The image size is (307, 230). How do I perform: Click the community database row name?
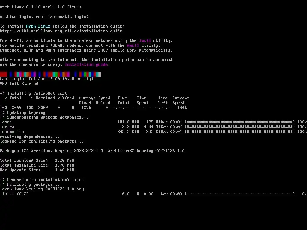click(x=13, y=132)
